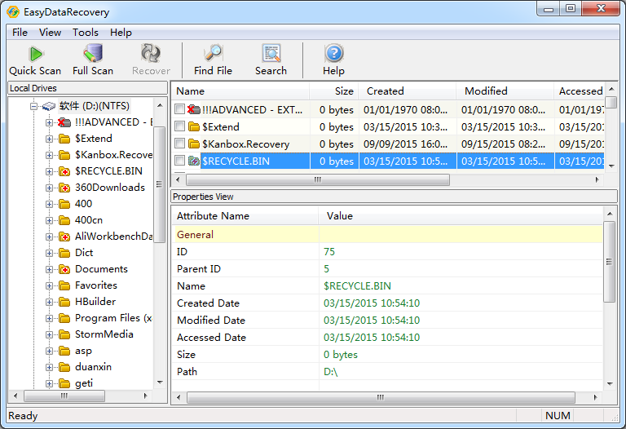Click the Attribute Name column header
Image resolution: width=626 pixels, height=429 pixels.
pos(245,215)
